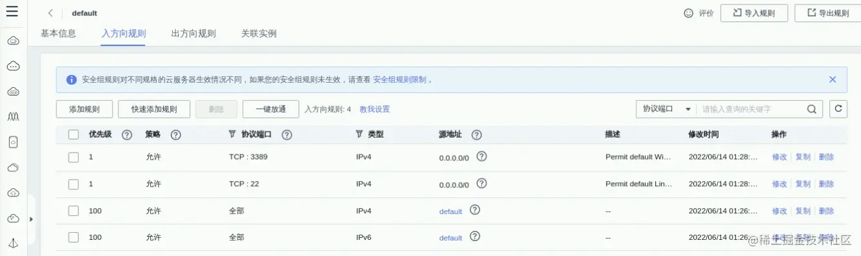Click the help icon next to 协议端口 header
The image size is (861, 256).
pos(287,134)
